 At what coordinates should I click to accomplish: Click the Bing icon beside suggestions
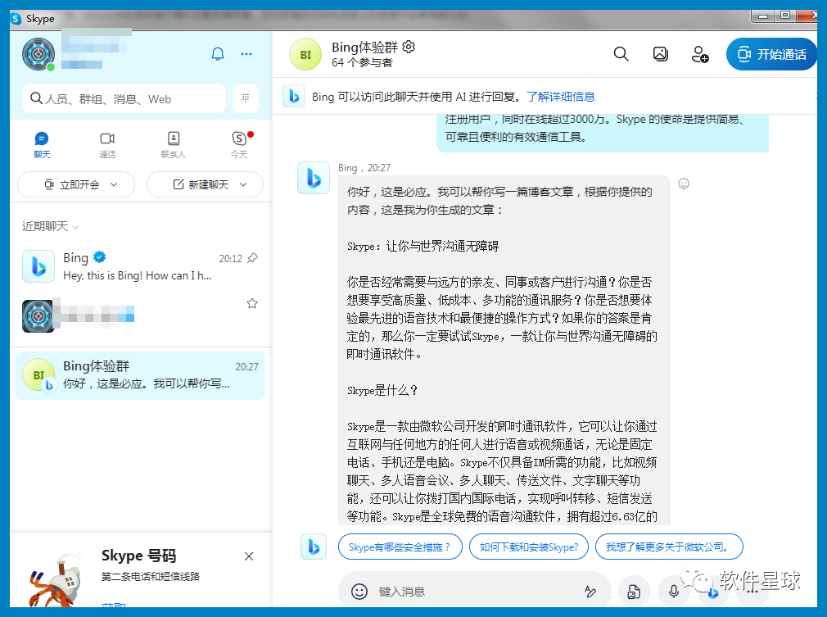click(314, 547)
